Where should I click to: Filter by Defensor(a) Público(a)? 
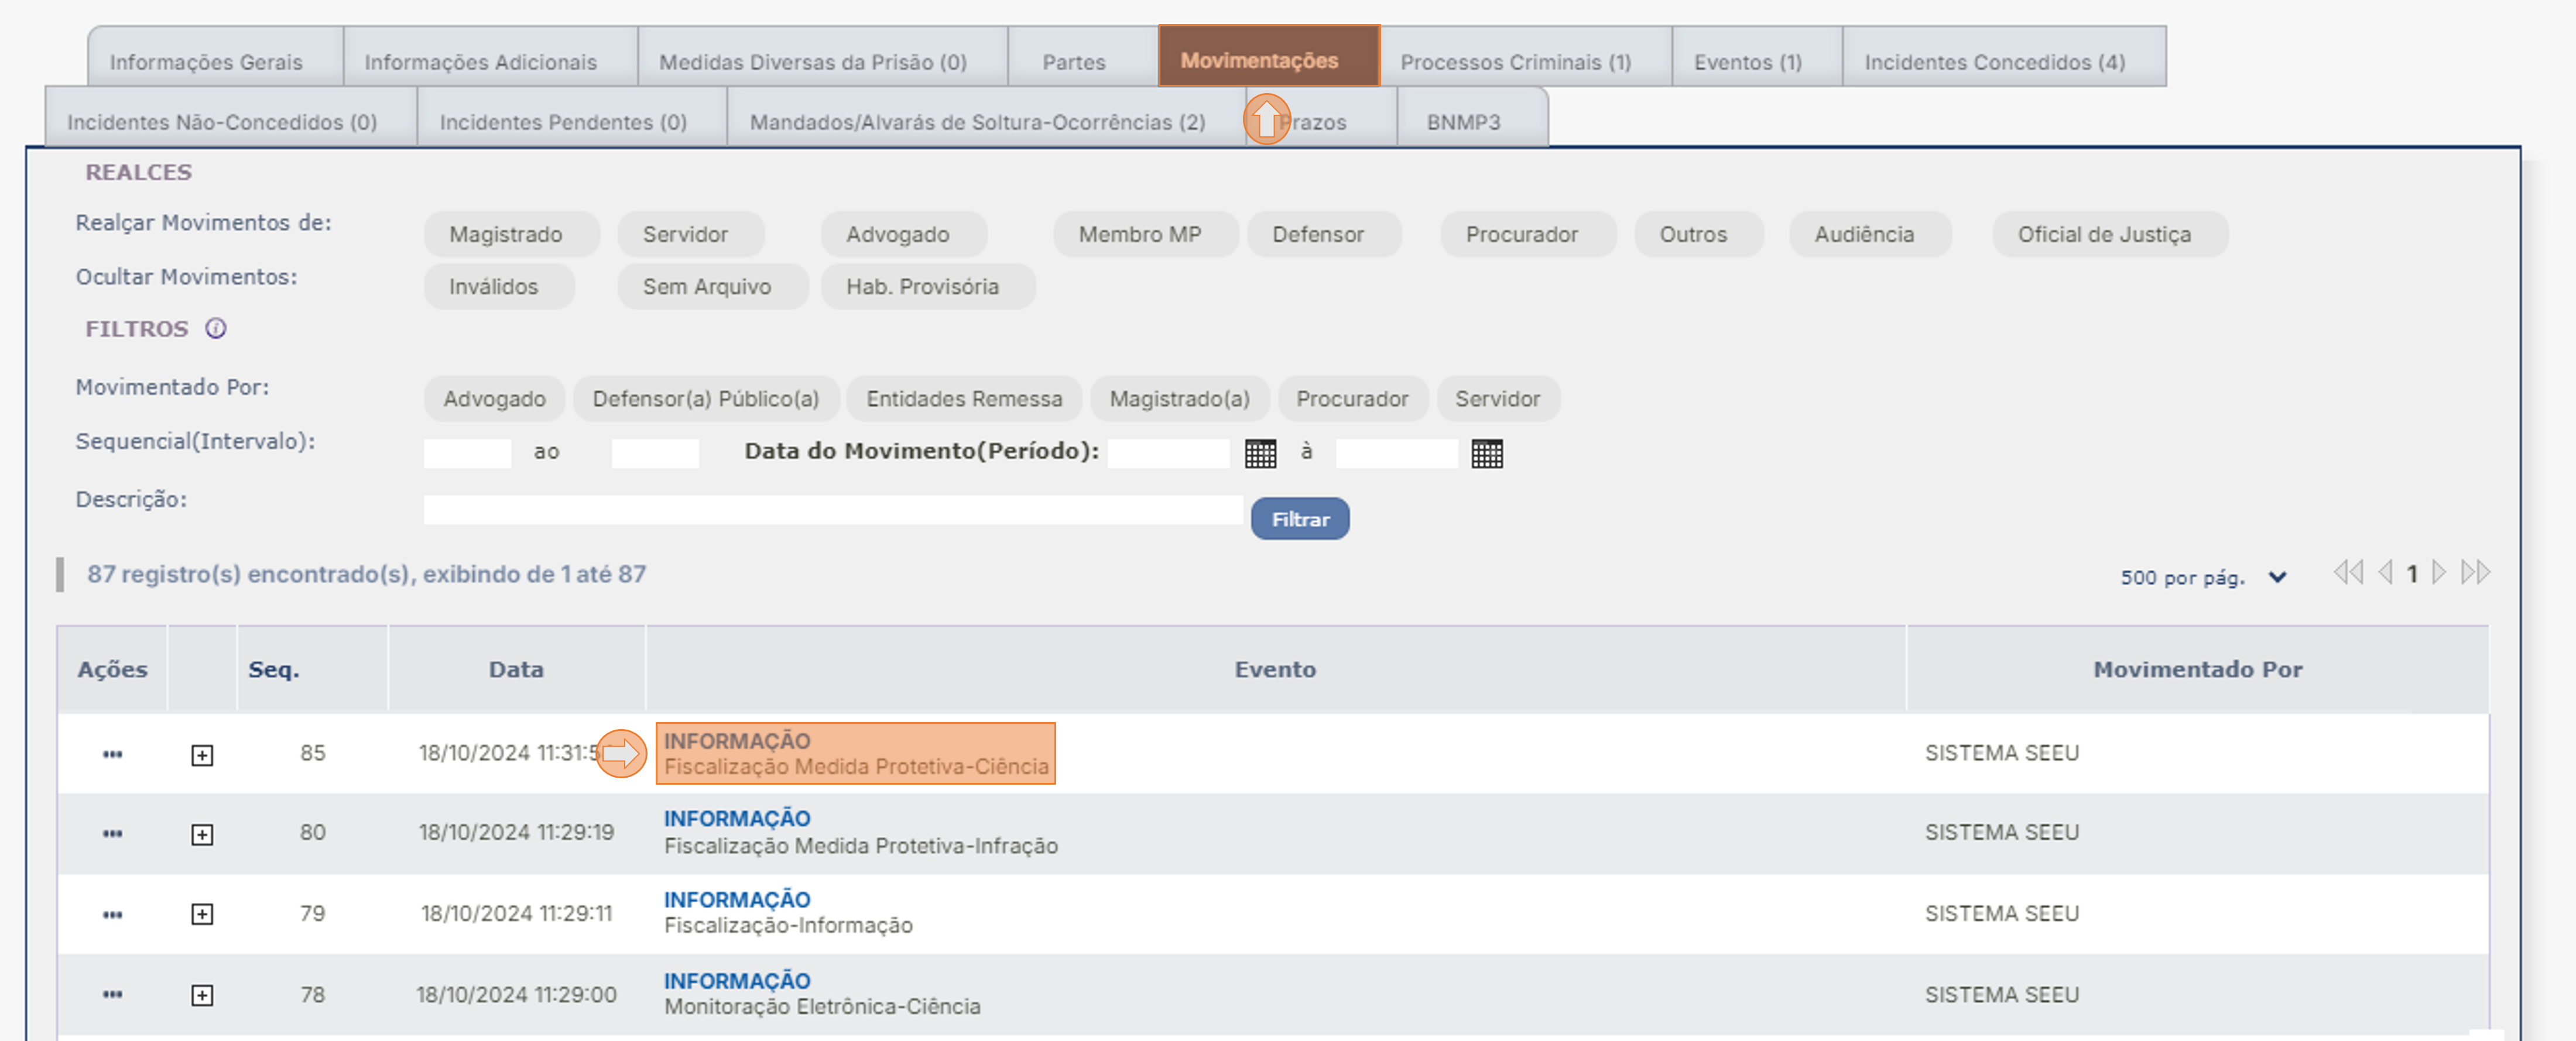tap(706, 398)
